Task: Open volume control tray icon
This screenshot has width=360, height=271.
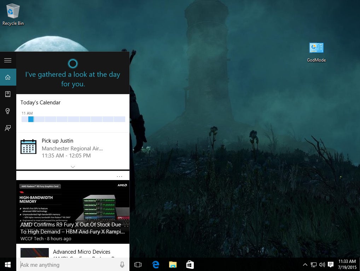Action: click(322, 265)
